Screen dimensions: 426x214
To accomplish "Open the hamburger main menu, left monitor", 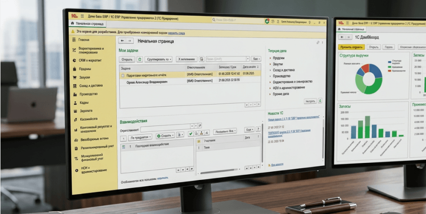I will pyautogui.click(x=82, y=16).
